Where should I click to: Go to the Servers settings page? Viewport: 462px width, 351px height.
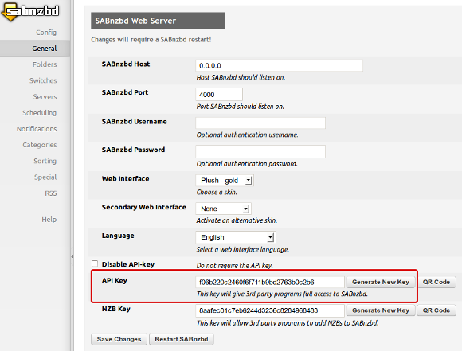click(x=45, y=96)
